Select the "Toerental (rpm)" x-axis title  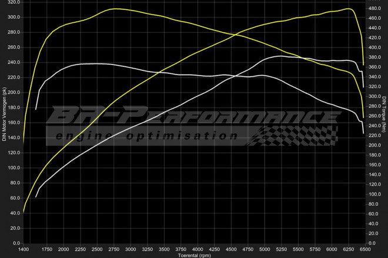(193, 255)
